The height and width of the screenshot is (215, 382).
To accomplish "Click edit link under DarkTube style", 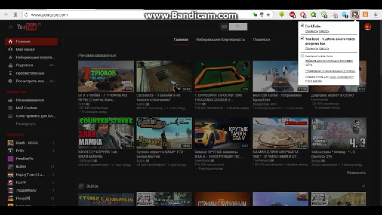I will [x=311, y=31].
